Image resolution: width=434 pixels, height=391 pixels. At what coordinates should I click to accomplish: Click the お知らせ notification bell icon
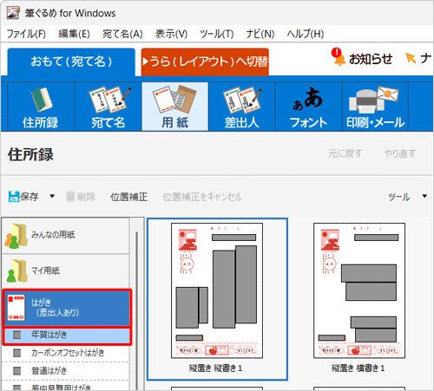click(339, 57)
